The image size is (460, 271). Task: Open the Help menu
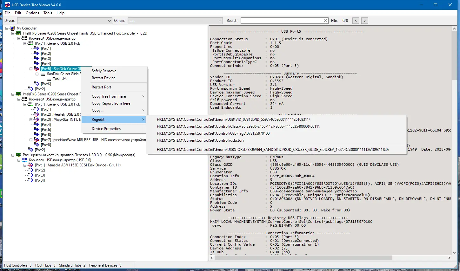click(60, 13)
